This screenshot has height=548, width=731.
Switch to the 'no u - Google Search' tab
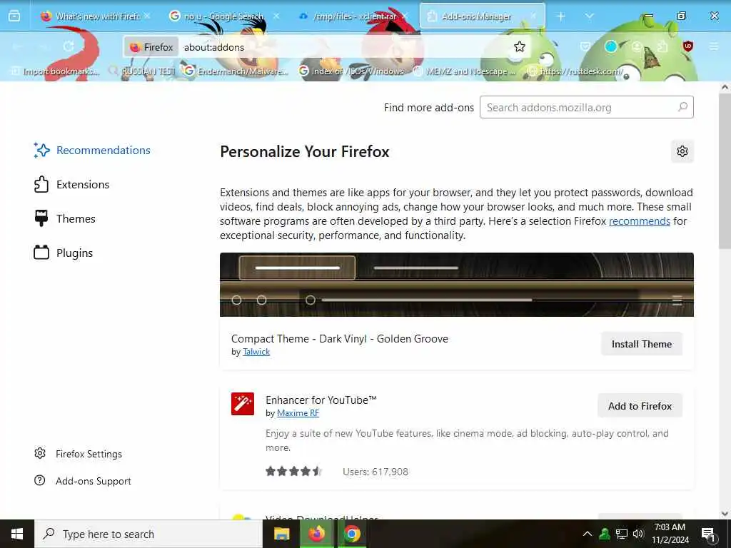coord(223,16)
